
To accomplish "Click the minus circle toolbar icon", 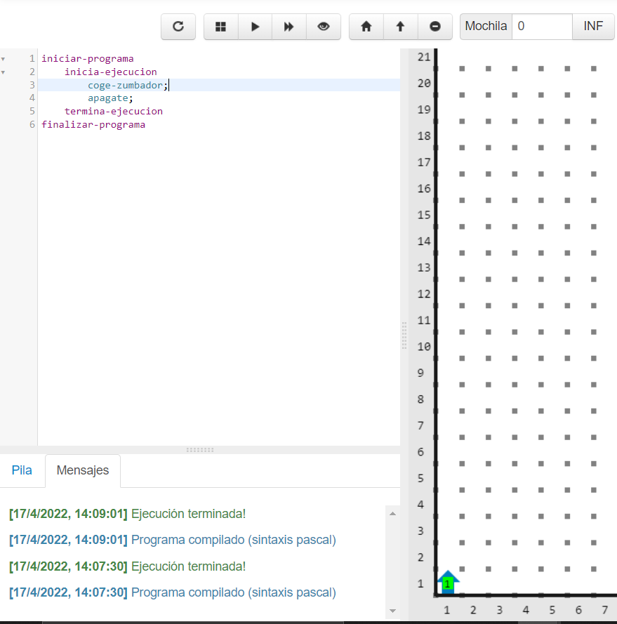I will tap(435, 27).
